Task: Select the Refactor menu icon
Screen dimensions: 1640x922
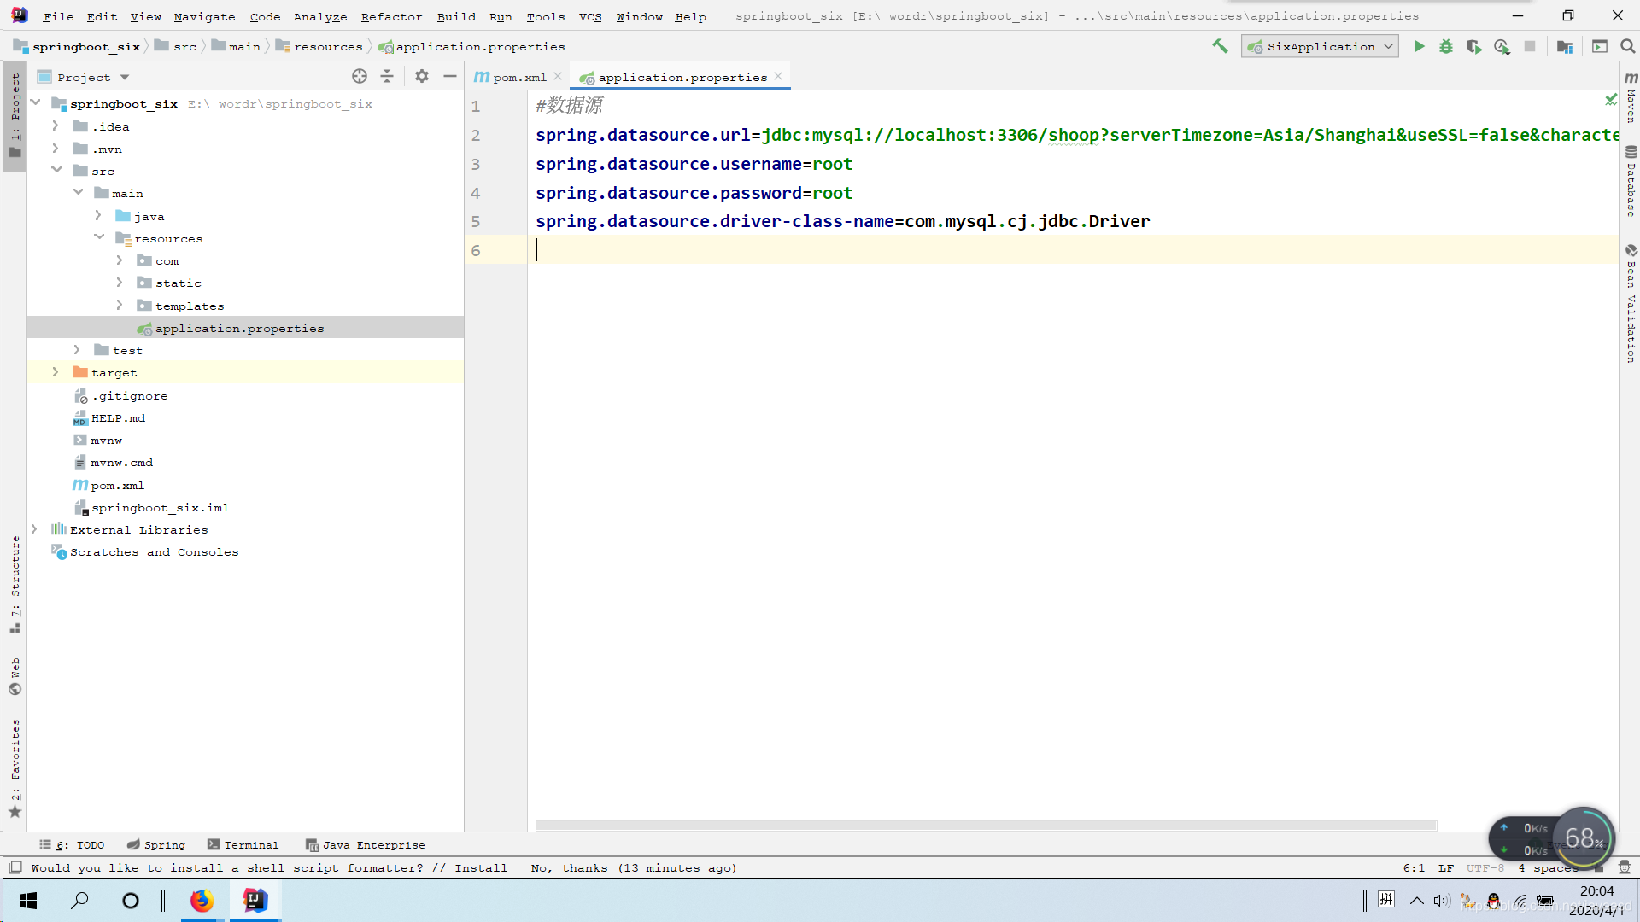Action: [x=391, y=15]
